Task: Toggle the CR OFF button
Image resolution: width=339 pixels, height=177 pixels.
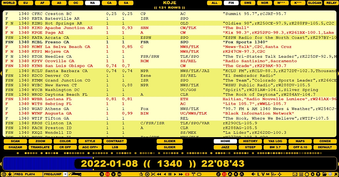Action: click(x=65, y=147)
